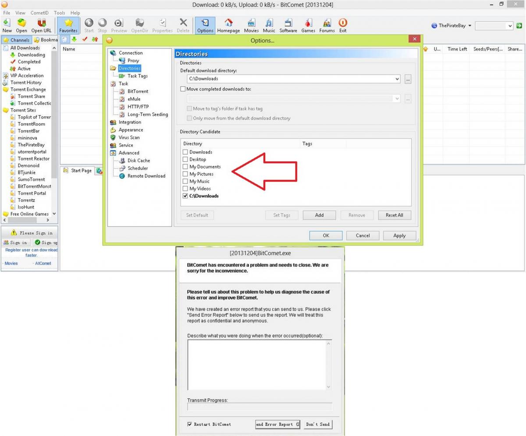Open the CometID menu
526x436 pixels.
click(x=39, y=13)
